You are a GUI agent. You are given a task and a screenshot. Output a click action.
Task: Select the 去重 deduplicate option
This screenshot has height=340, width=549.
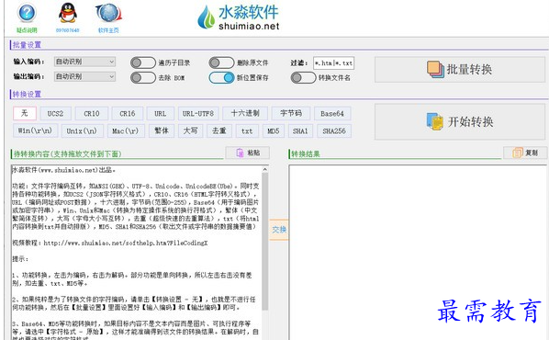219,130
